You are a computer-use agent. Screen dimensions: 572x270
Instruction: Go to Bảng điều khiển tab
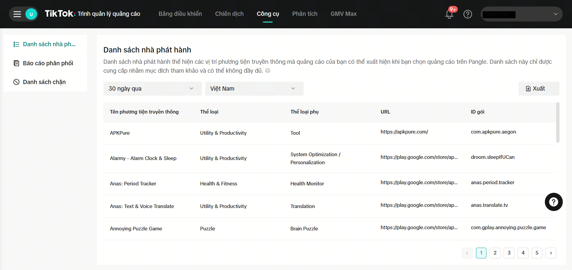tap(180, 14)
